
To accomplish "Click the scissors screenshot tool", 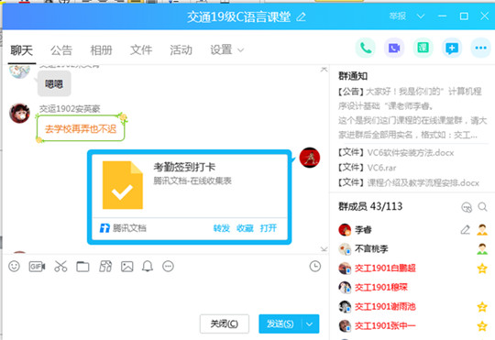I will (x=60, y=267).
